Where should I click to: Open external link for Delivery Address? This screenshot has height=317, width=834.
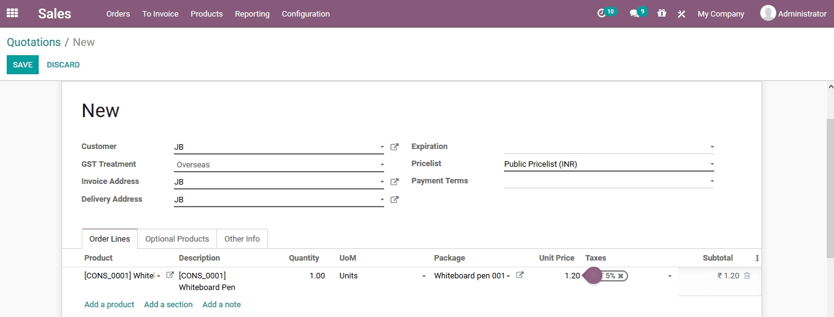[395, 200]
